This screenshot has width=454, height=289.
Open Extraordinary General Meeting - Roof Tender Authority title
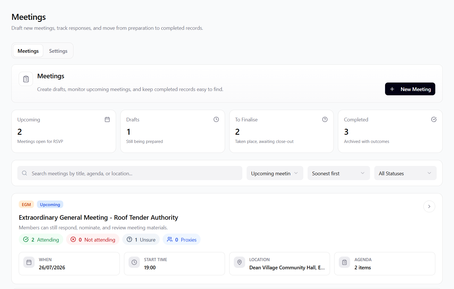click(x=98, y=218)
